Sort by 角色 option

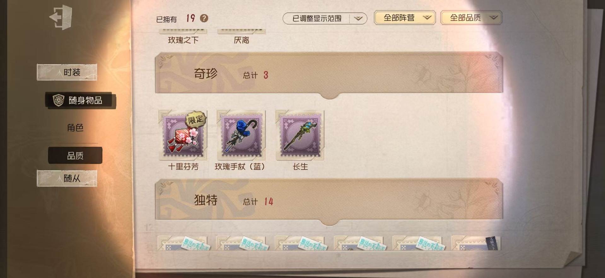tap(75, 128)
